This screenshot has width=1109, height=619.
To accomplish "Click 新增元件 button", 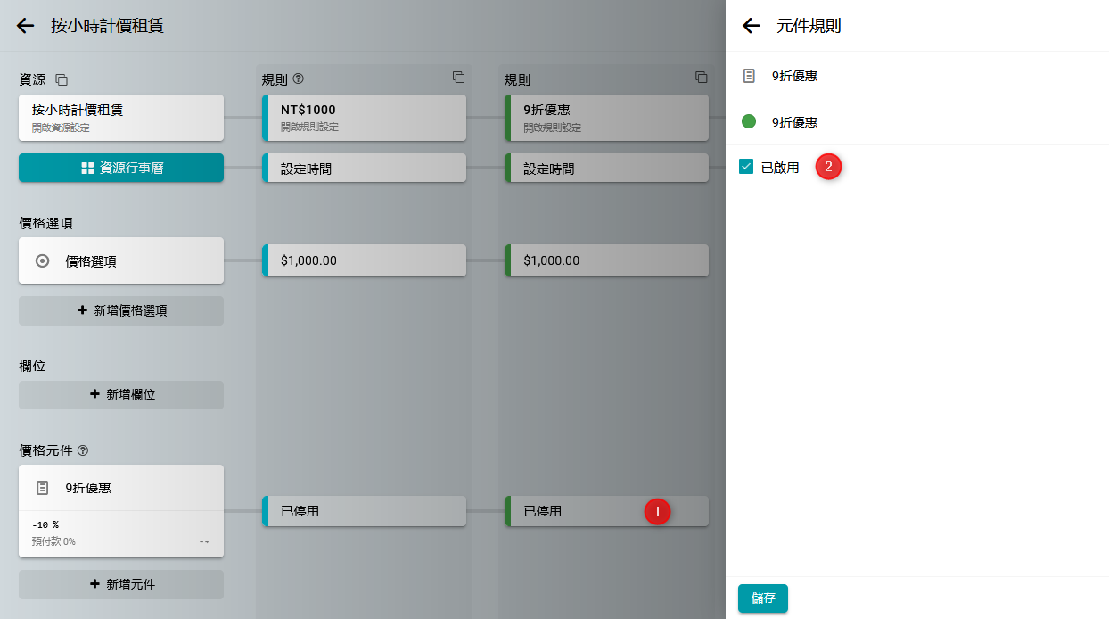I will tap(121, 584).
